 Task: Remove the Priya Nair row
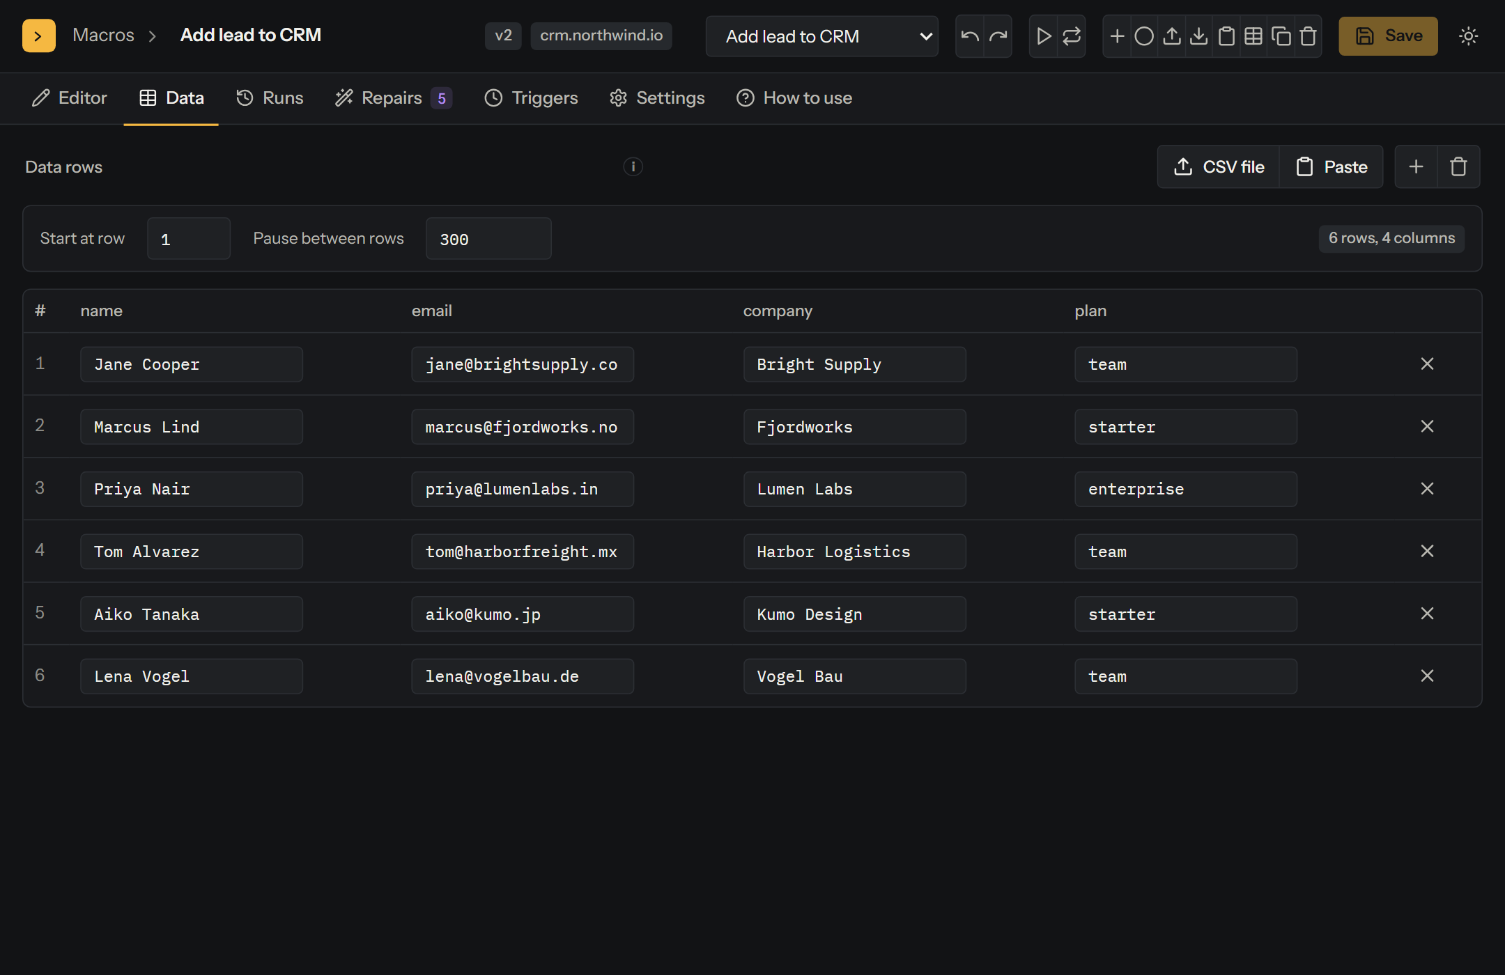(1427, 489)
